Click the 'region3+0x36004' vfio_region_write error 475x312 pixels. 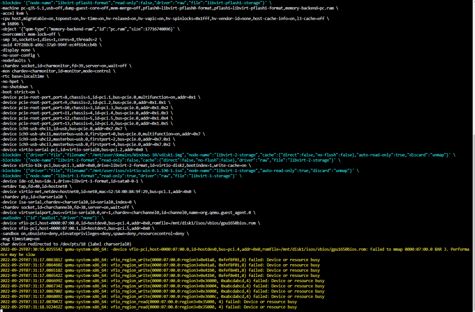162,286
